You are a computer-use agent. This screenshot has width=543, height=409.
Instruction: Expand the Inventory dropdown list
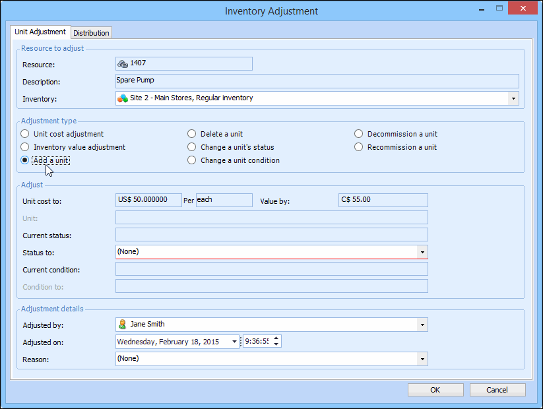click(x=513, y=98)
